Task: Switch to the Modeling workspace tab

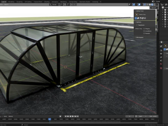Action: pyautogui.click(x=11, y=2)
